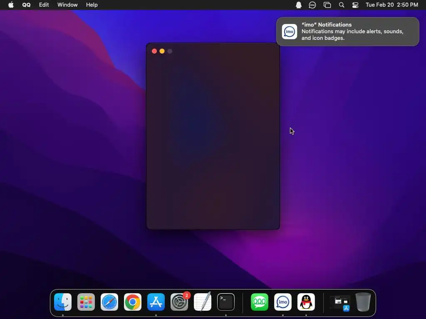
Task: Open System Preferences from the Dock
Action: pos(179,302)
